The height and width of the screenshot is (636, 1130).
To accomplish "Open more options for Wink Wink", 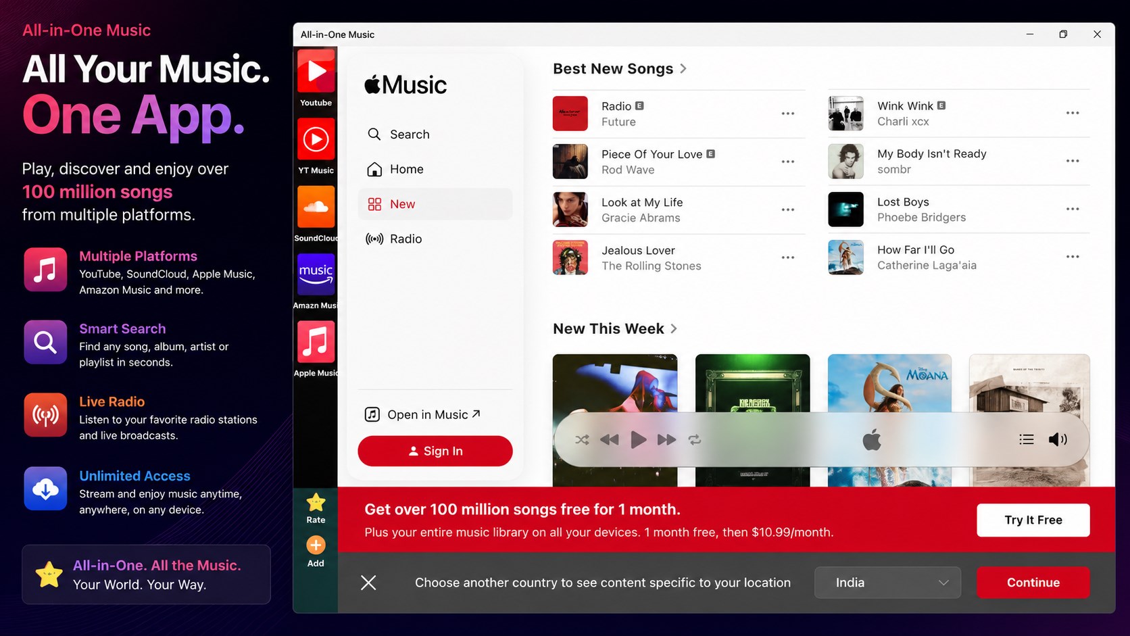I will coord(1073,113).
